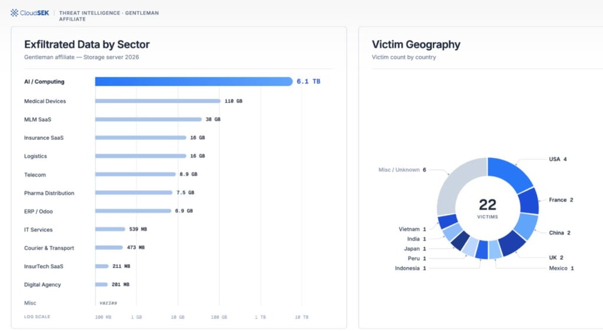Viewport: 603px width, 331px height.
Task: Click the 'Misc / Unknown 6' legend label
Action: [402, 170]
